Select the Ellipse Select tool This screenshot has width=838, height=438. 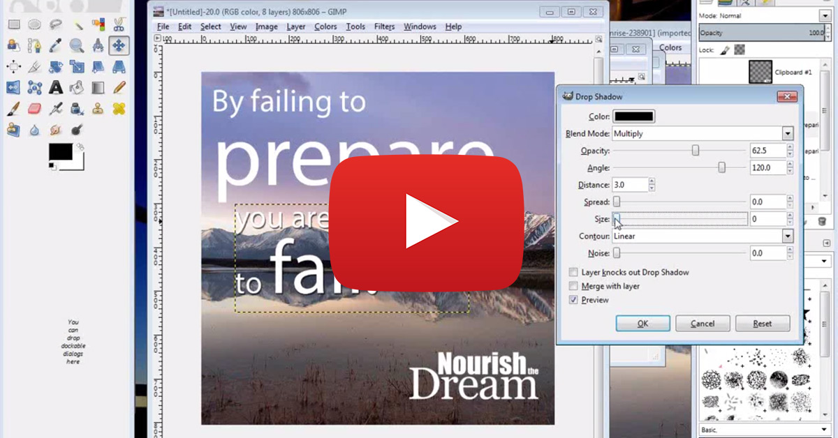pos(34,24)
